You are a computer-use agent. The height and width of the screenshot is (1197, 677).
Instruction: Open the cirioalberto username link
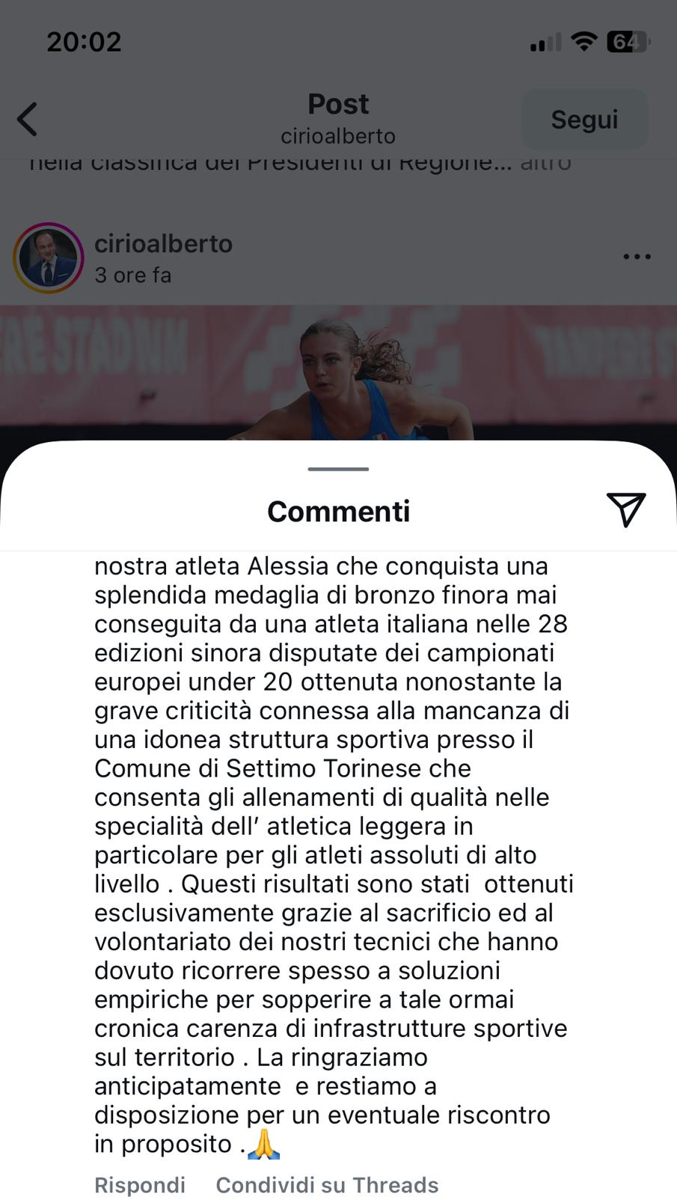tap(163, 244)
